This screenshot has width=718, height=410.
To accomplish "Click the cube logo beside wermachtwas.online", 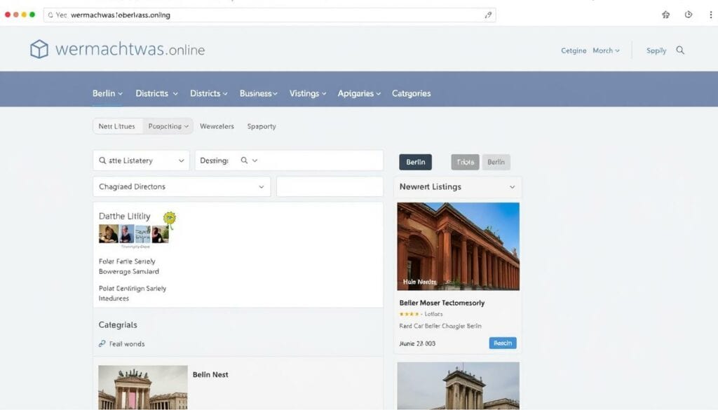I will 39,49.
